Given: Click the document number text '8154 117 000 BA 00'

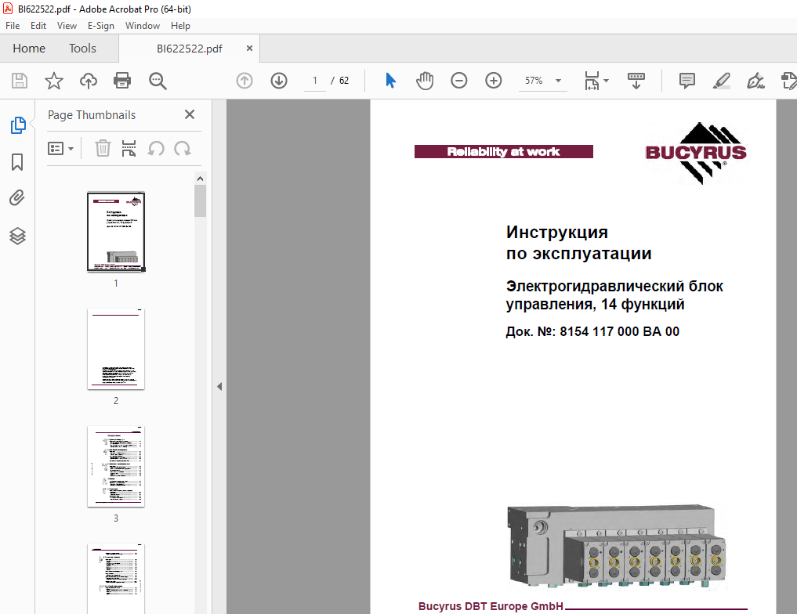Looking at the screenshot, I should pos(619,331).
